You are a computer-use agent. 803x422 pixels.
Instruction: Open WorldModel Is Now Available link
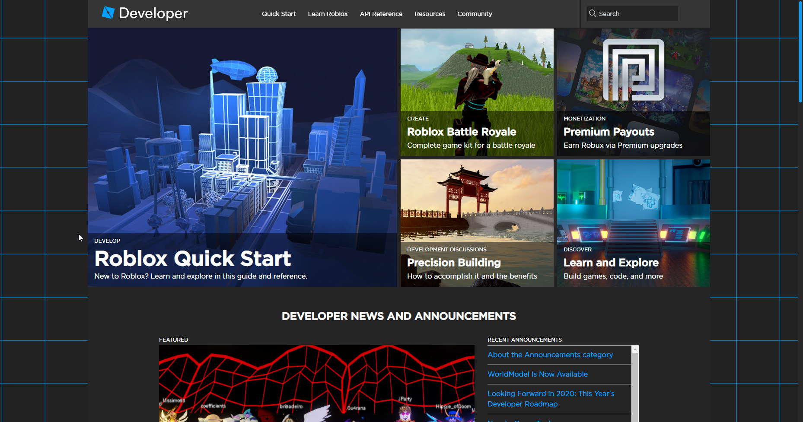coord(538,374)
